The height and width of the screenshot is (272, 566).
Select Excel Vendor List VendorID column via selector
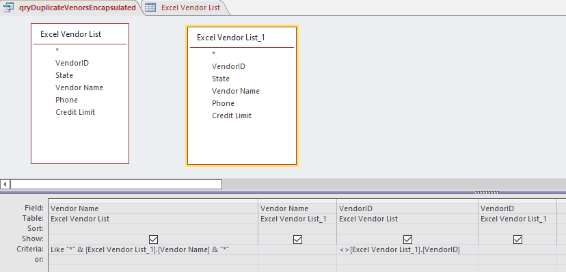click(407, 201)
